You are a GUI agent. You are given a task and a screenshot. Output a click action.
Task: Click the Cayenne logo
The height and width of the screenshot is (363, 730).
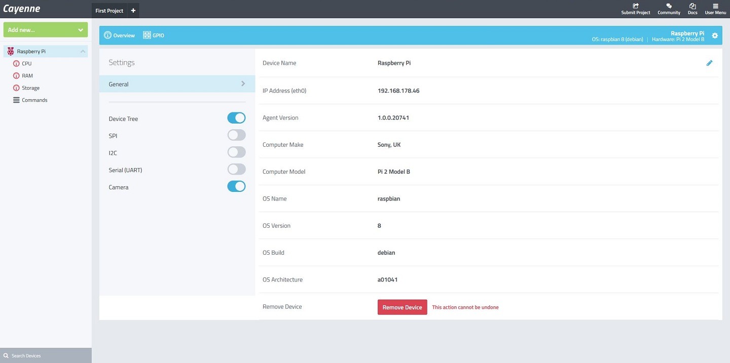pyautogui.click(x=21, y=9)
